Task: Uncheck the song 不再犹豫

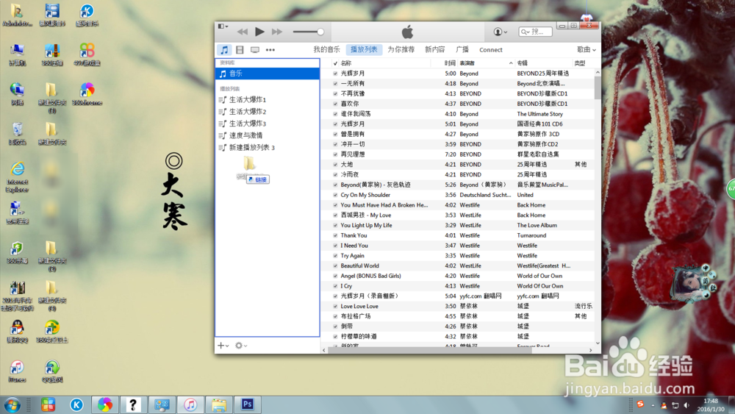Action: pyautogui.click(x=335, y=94)
